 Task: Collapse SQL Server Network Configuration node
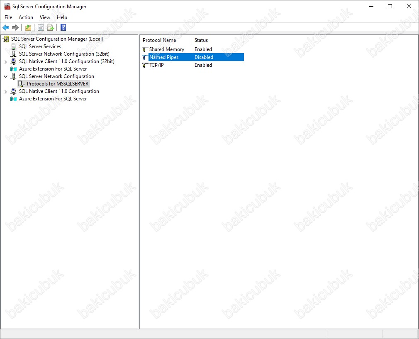6,76
